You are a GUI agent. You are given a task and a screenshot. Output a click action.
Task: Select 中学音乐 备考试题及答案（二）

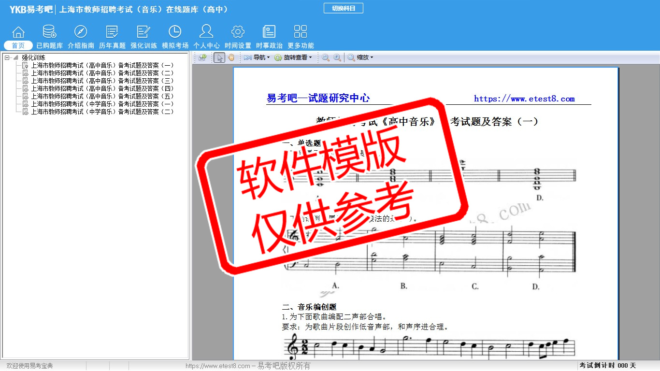tap(102, 112)
